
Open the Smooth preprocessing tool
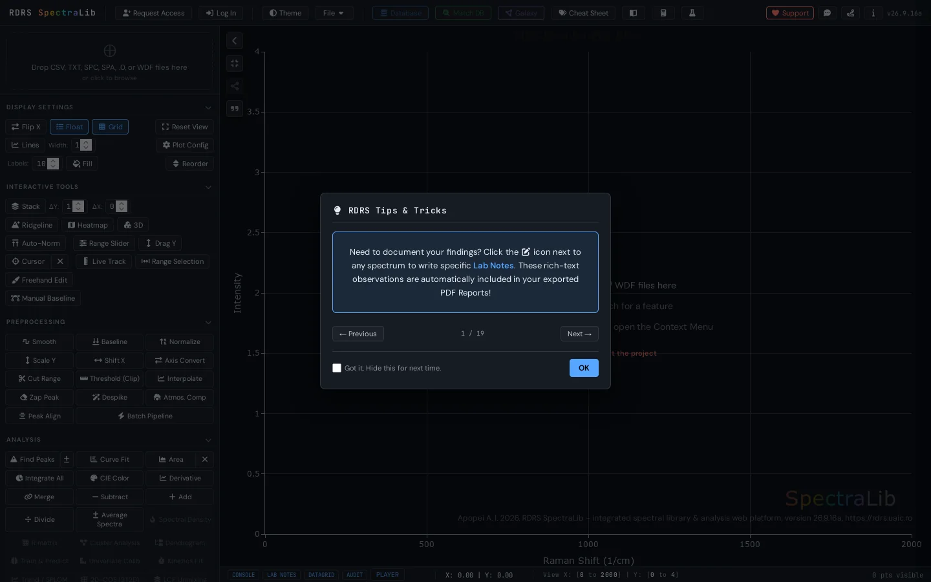point(39,341)
